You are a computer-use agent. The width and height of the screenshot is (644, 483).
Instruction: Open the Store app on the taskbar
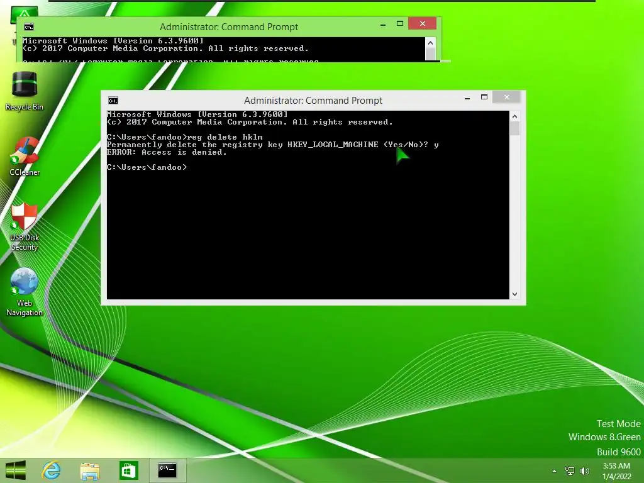coord(128,470)
